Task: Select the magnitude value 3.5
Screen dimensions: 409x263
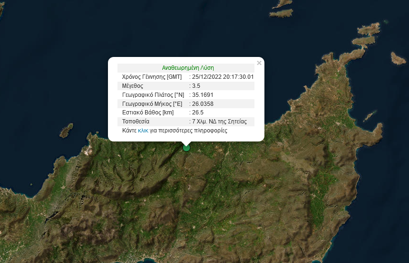Action: (195, 86)
